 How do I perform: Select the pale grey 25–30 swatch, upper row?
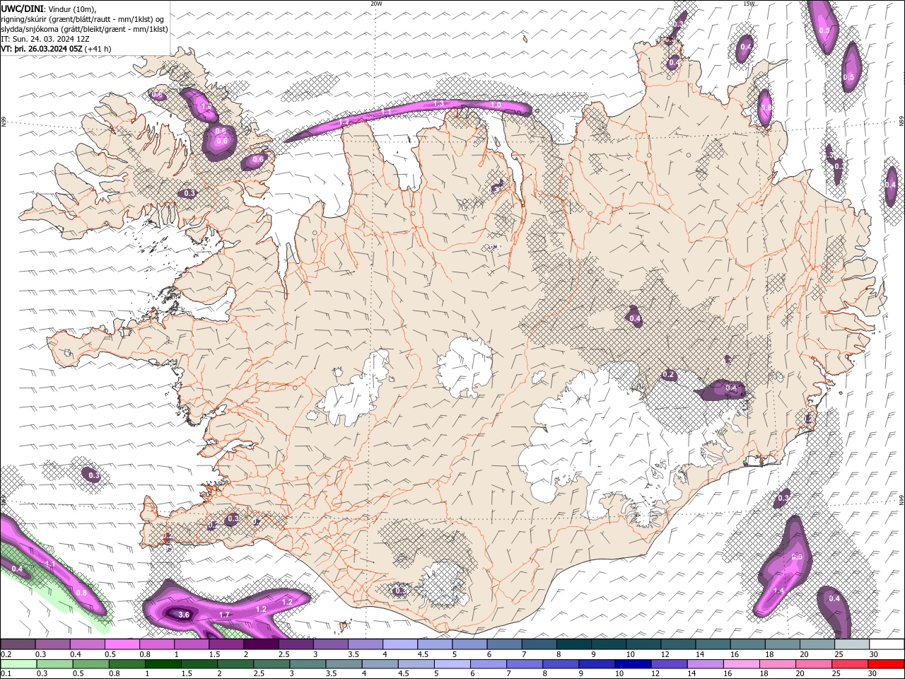tap(852, 644)
